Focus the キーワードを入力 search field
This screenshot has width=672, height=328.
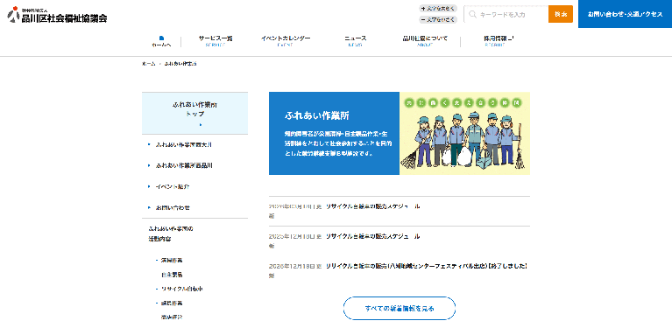506,14
